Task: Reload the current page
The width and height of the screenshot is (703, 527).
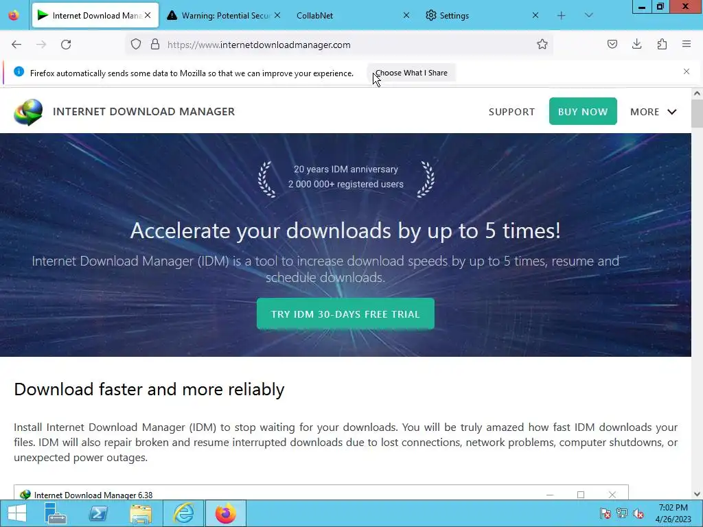Action: 66,45
